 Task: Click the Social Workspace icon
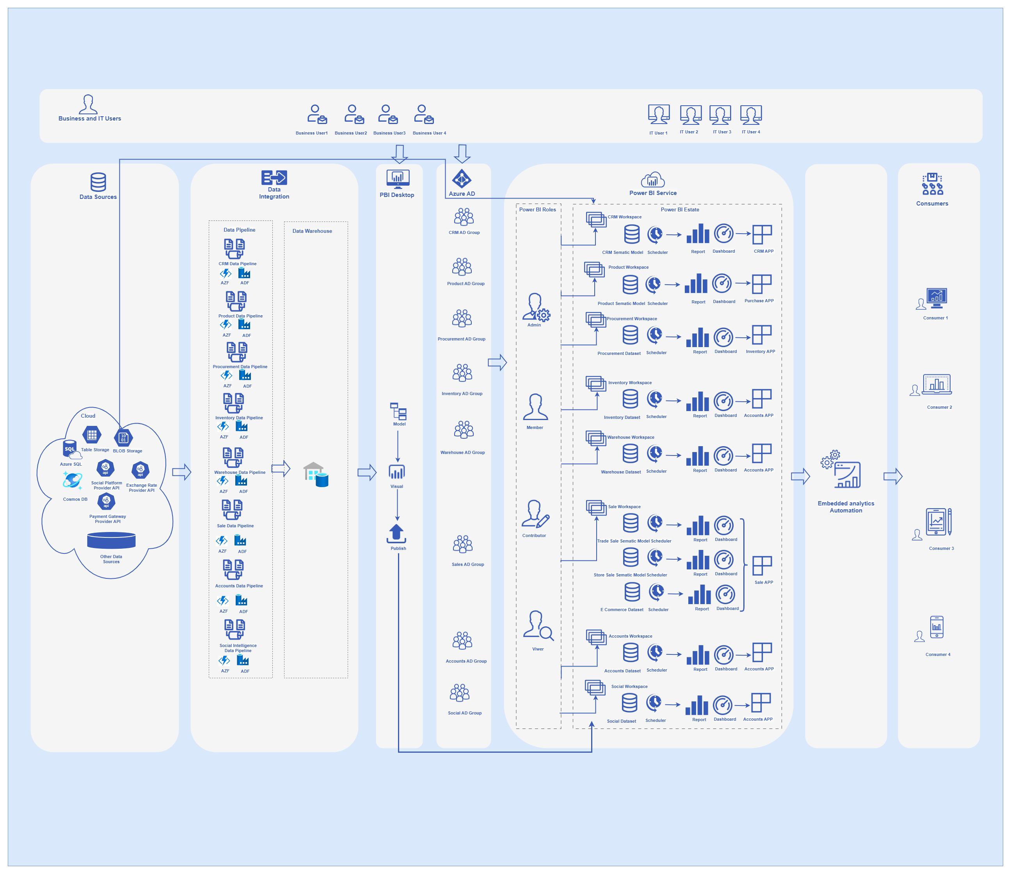pos(595,688)
